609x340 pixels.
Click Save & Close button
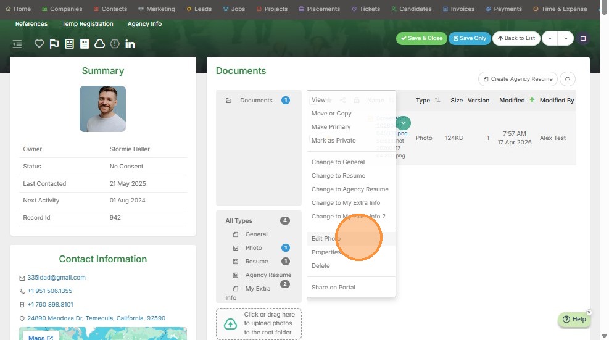[421, 38]
